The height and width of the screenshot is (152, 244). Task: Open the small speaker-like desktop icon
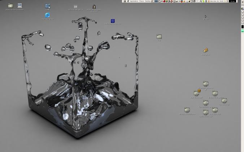click(x=206, y=17)
